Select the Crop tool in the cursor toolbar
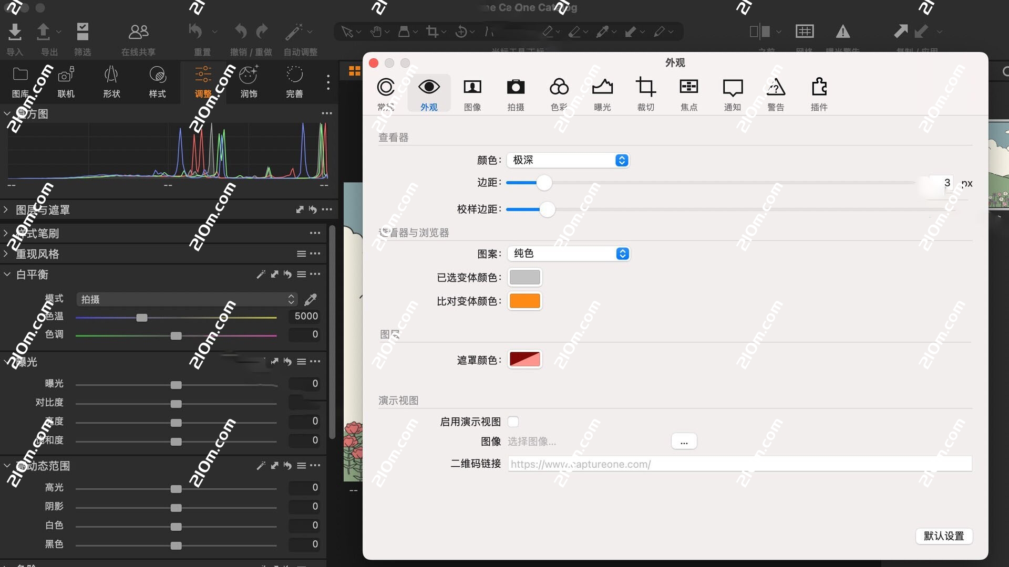The image size is (1009, 567). (x=433, y=31)
